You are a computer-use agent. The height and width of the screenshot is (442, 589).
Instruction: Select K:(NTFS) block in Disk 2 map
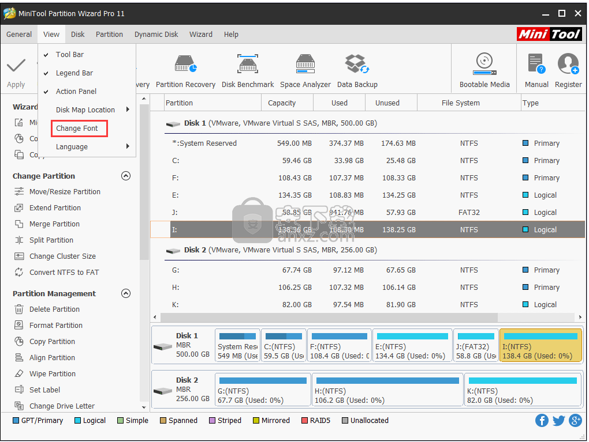[523, 390]
